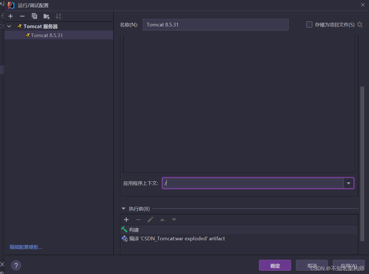
Task: Close the 运行/调试配置 dialog
Action: tap(363, 5)
